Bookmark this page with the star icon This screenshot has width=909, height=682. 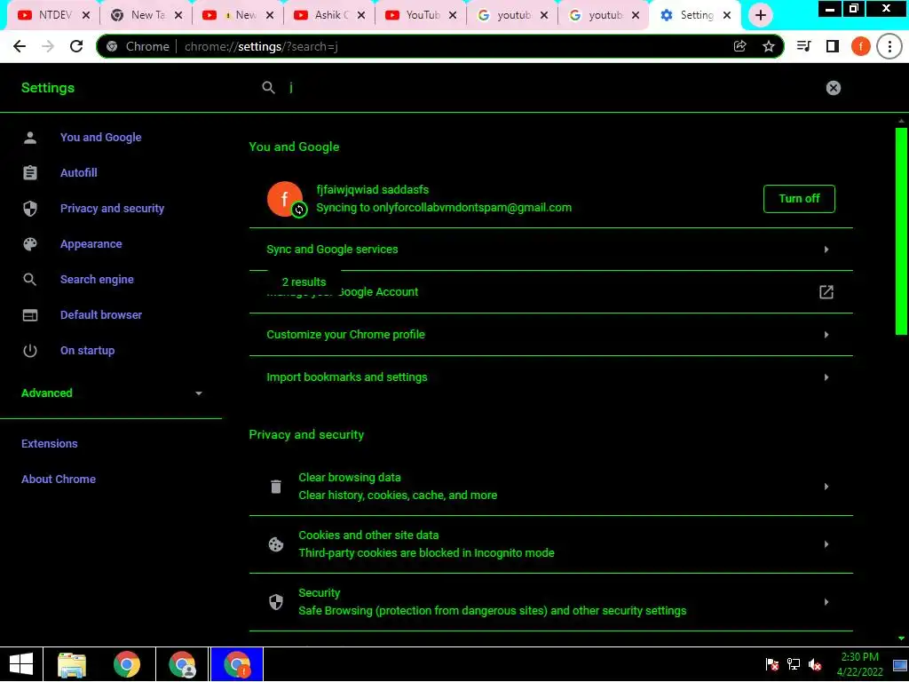click(768, 46)
